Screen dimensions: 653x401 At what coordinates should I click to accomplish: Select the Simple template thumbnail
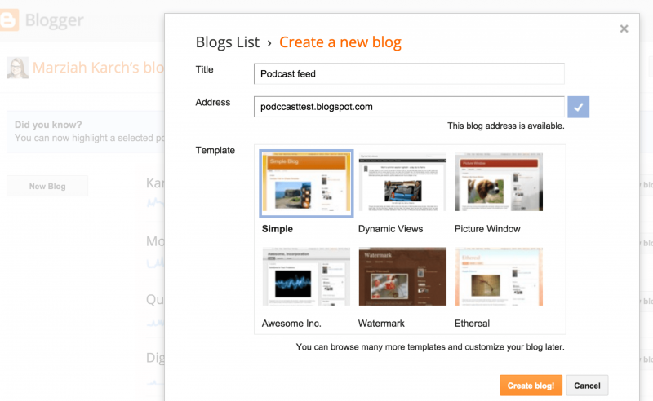pyautogui.click(x=306, y=183)
